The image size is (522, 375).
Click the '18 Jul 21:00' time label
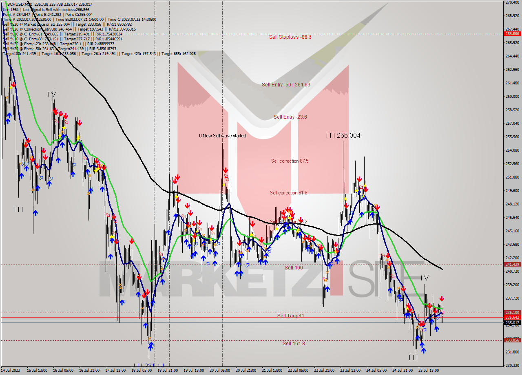pyautogui.click(x=168, y=371)
